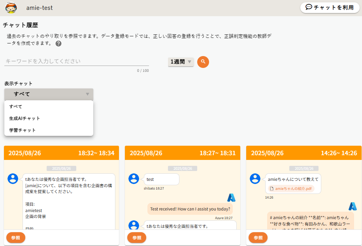Click the Azure logo above "Test received" reply
This screenshot has width=362, height=246.
[x=231, y=197]
